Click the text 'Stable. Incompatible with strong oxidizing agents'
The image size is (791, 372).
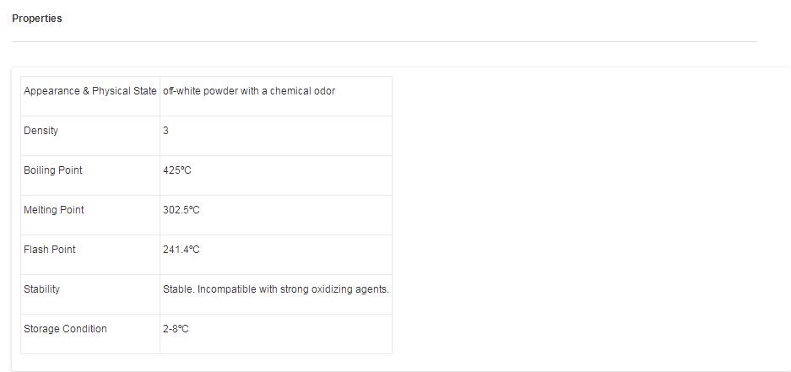(275, 289)
